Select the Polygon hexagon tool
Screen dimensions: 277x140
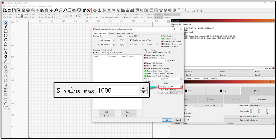click(x=6, y=40)
